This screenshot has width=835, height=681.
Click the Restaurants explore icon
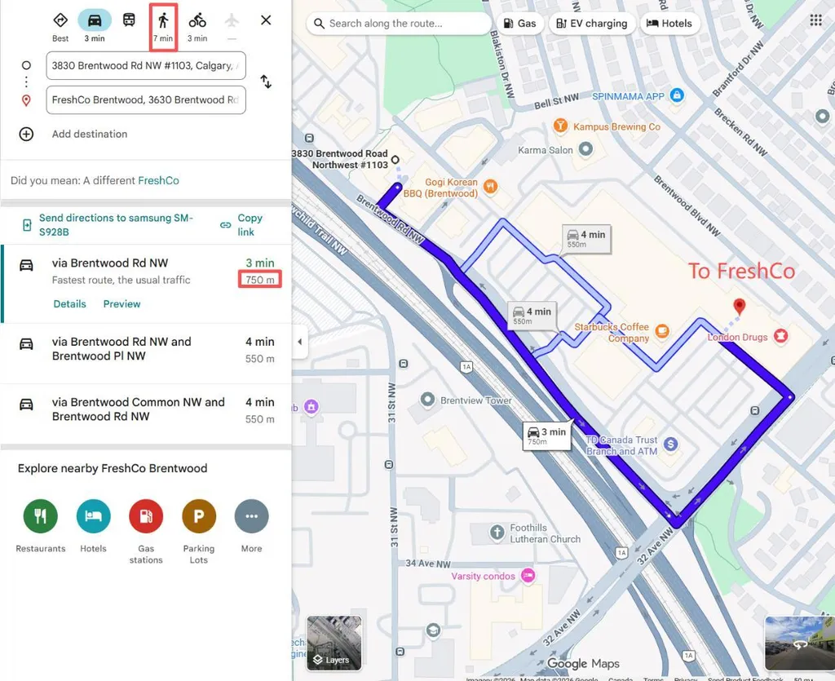coord(41,516)
